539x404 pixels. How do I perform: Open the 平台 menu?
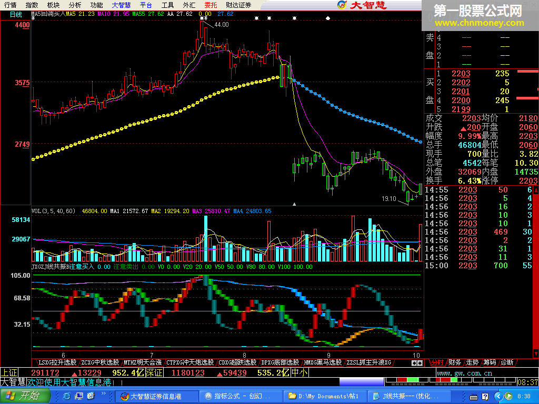[146, 5]
